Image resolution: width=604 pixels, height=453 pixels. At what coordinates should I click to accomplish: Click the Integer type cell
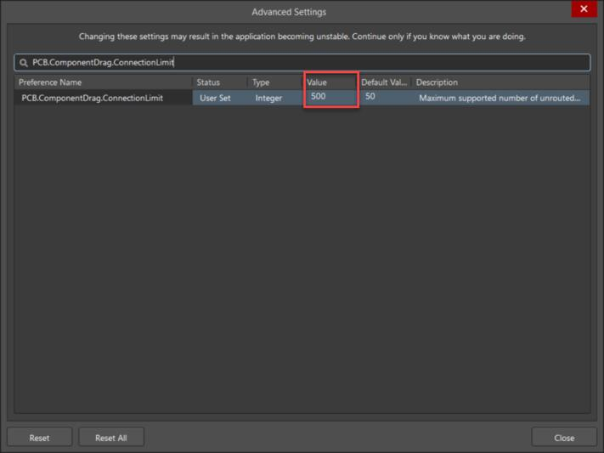(x=275, y=98)
